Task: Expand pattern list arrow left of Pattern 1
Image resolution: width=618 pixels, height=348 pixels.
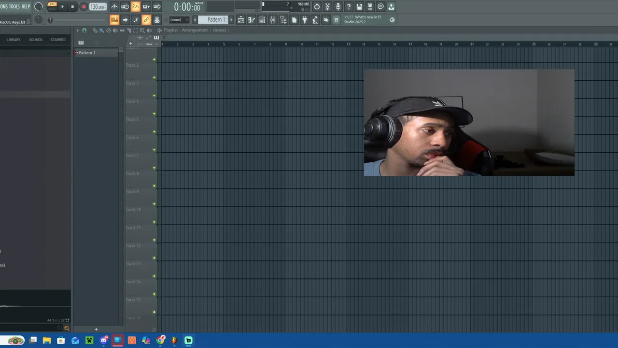Action: tap(195, 20)
